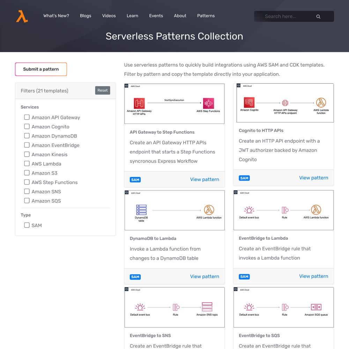Enable the SAM type filter
The image size is (349, 349).
27,225
